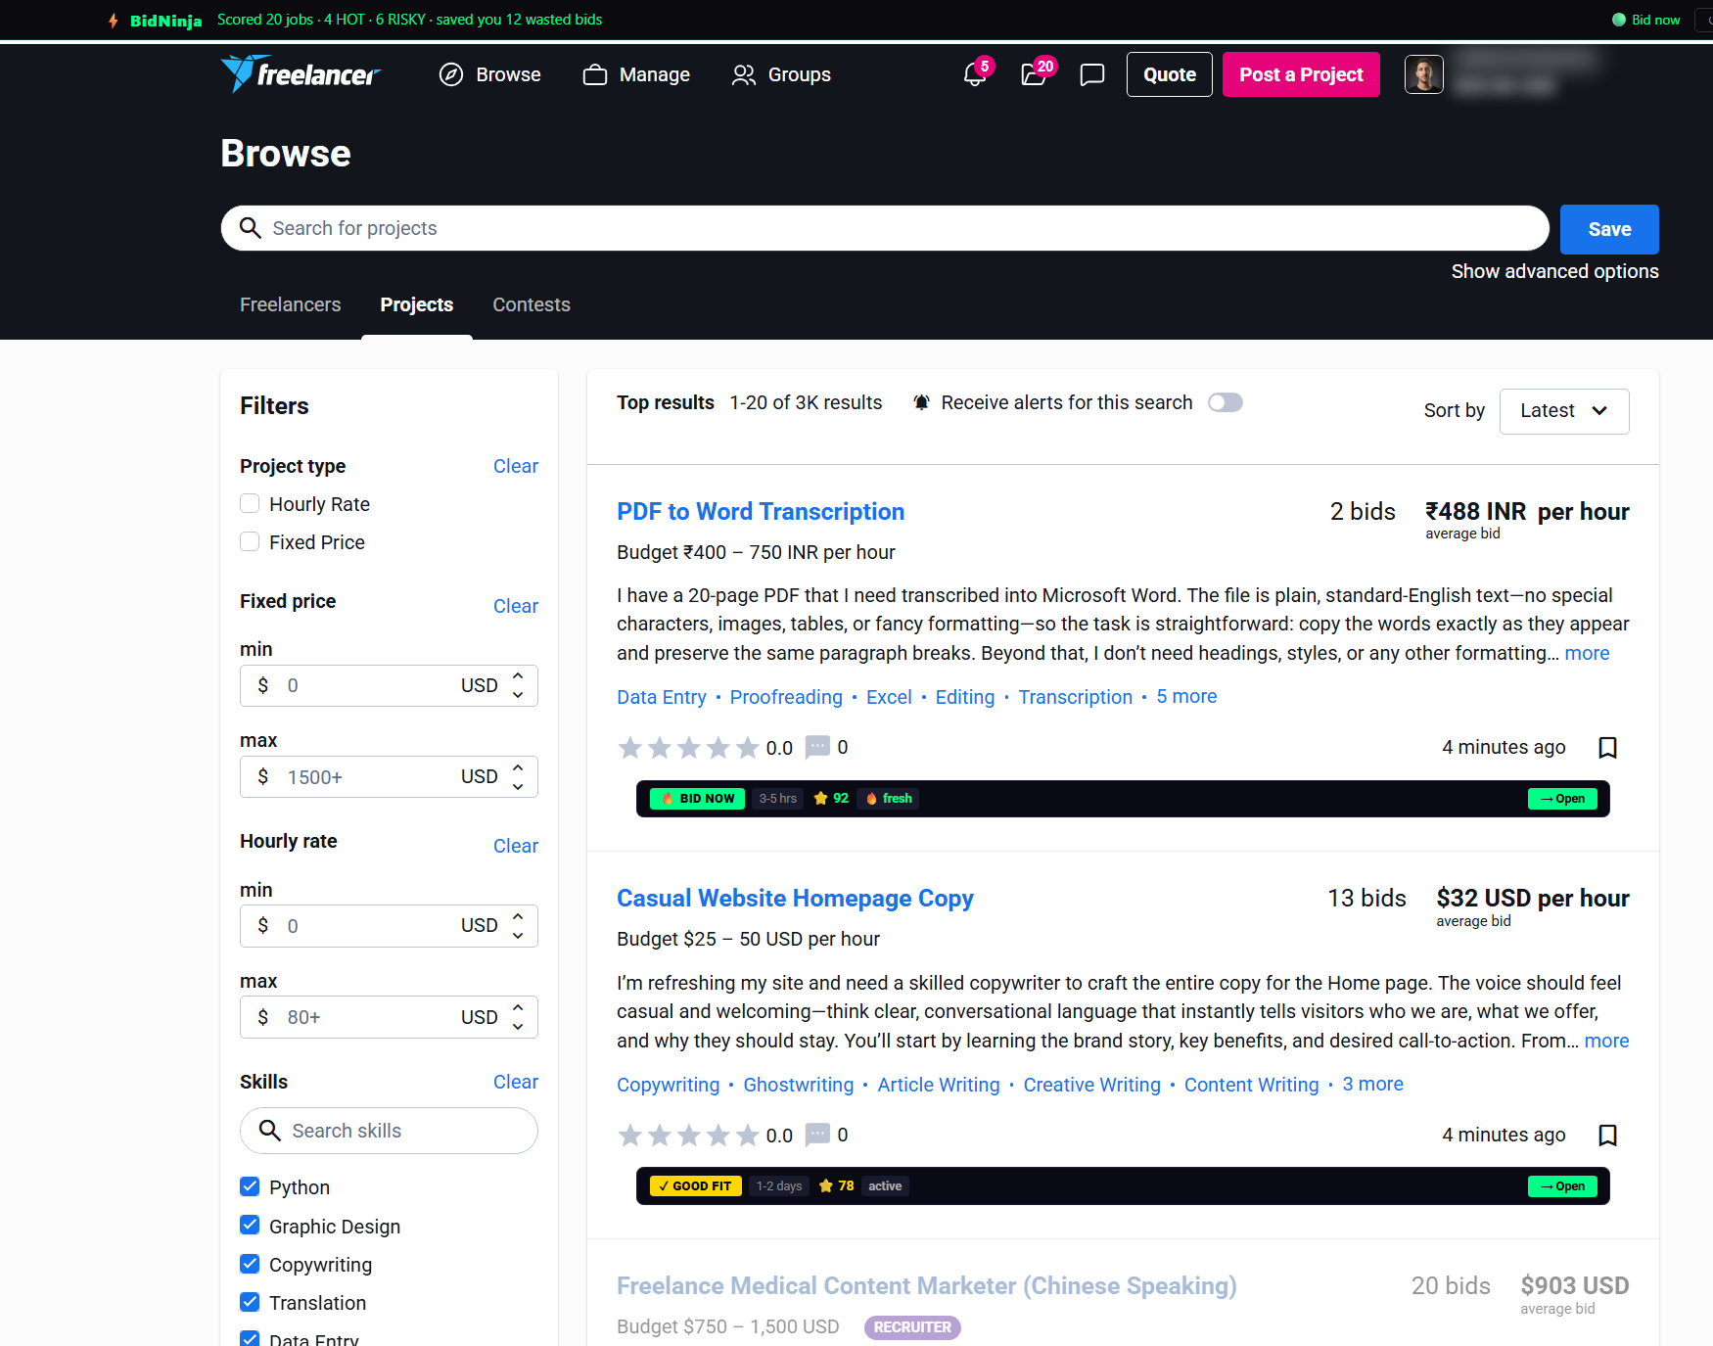Select the Projects tab

(417, 304)
